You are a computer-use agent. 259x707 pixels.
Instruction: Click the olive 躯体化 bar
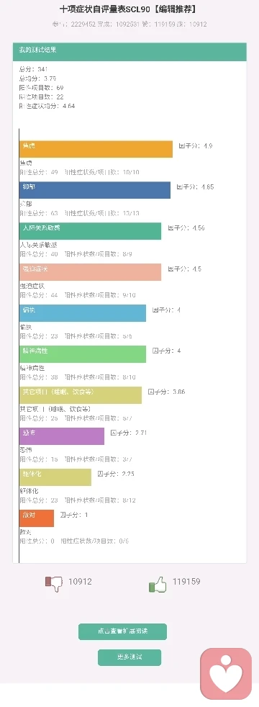tap(55, 477)
